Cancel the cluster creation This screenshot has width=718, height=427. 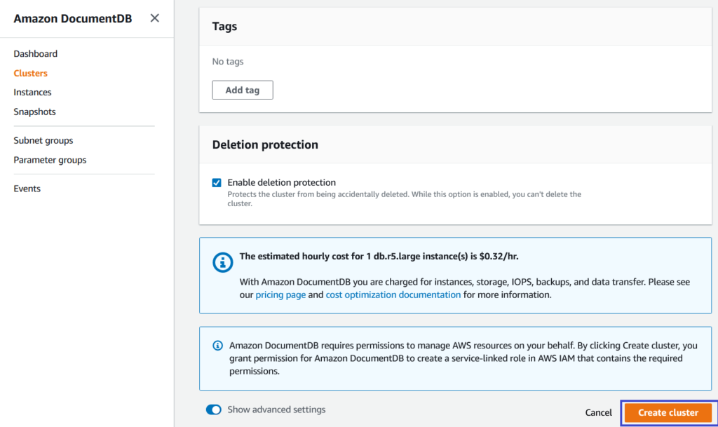tap(598, 413)
